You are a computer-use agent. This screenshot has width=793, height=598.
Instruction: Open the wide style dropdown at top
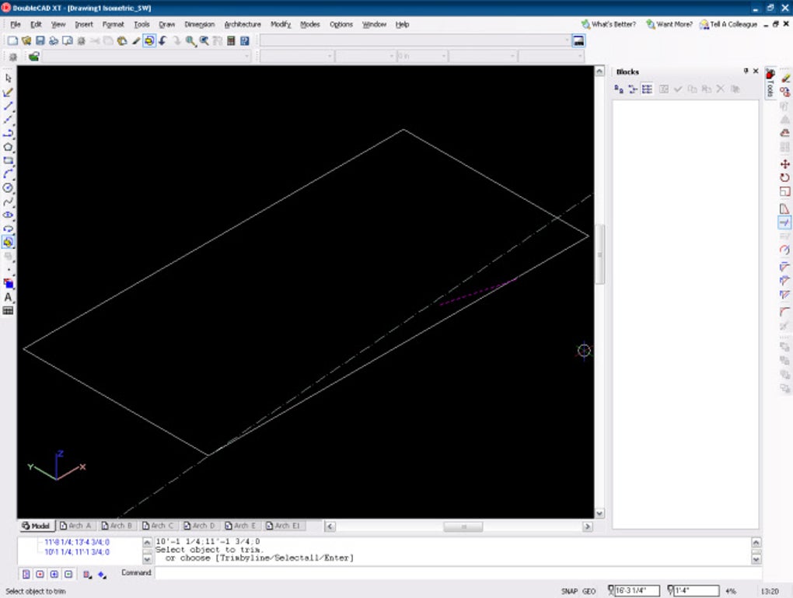click(416, 40)
